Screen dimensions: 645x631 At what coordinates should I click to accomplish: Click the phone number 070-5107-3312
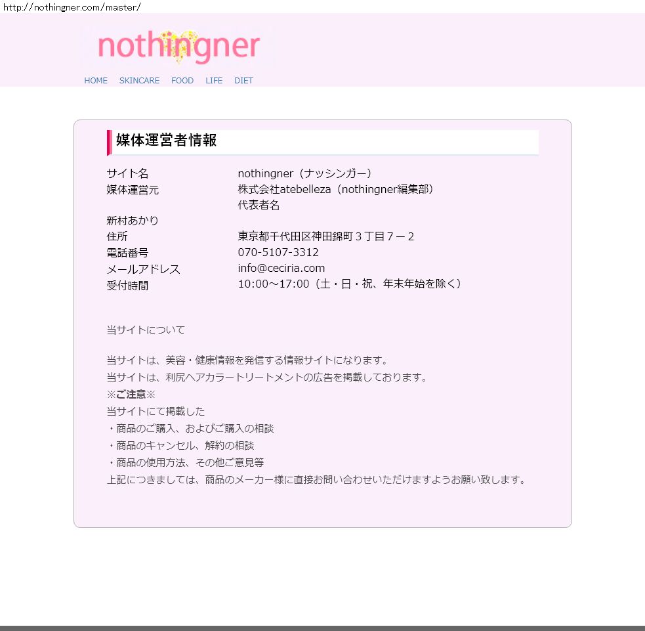[x=278, y=252]
